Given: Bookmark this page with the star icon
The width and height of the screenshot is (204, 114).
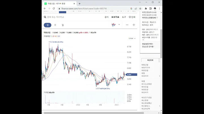Looking at the screenshot, I should 140,8.
